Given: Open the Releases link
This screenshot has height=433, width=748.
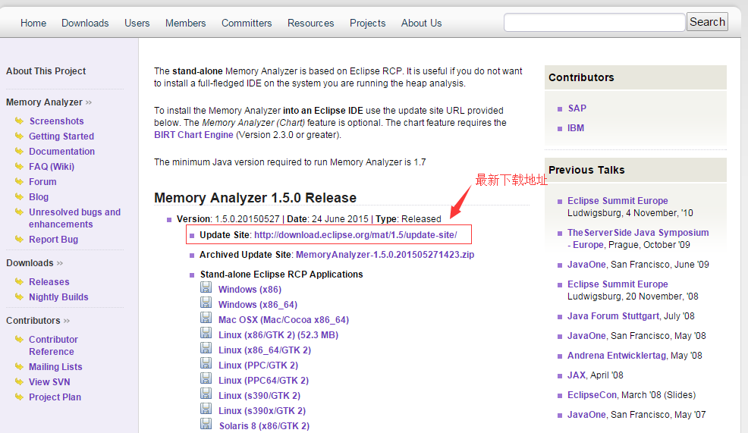Looking at the screenshot, I should tap(49, 282).
